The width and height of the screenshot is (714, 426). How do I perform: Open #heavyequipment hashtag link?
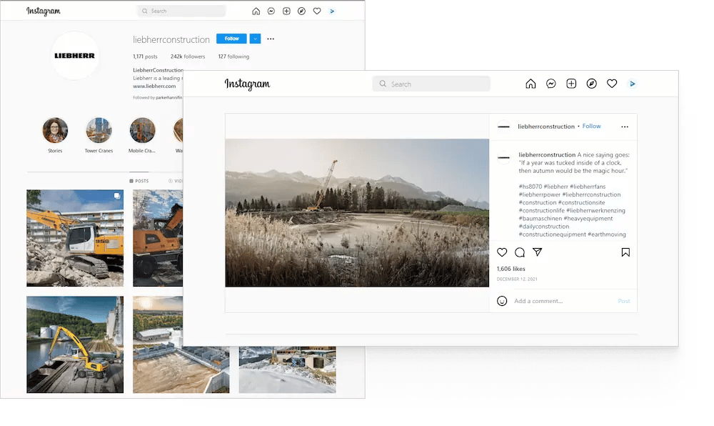click(x=588, y=219)
